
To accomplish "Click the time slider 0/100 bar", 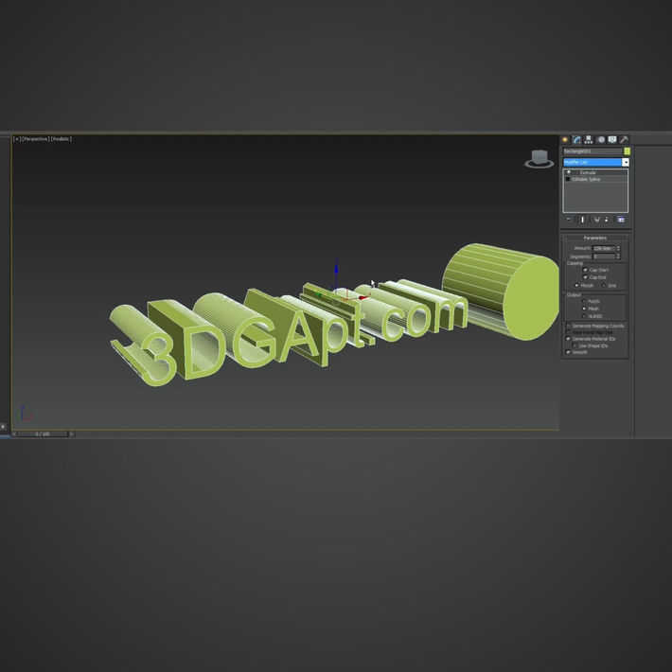I will coord(43,434).
